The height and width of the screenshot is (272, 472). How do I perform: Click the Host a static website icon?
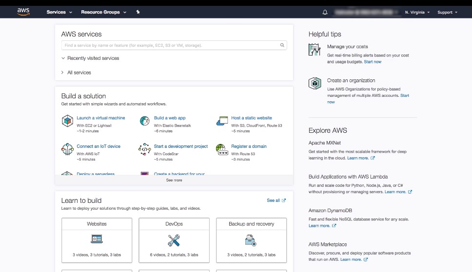[222, 121]
